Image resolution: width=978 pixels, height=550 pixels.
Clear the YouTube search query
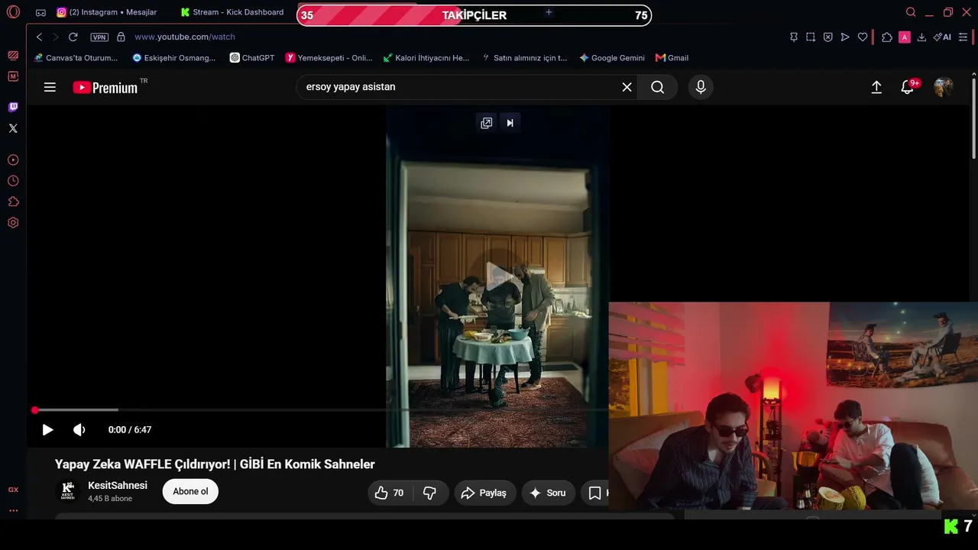627,87
